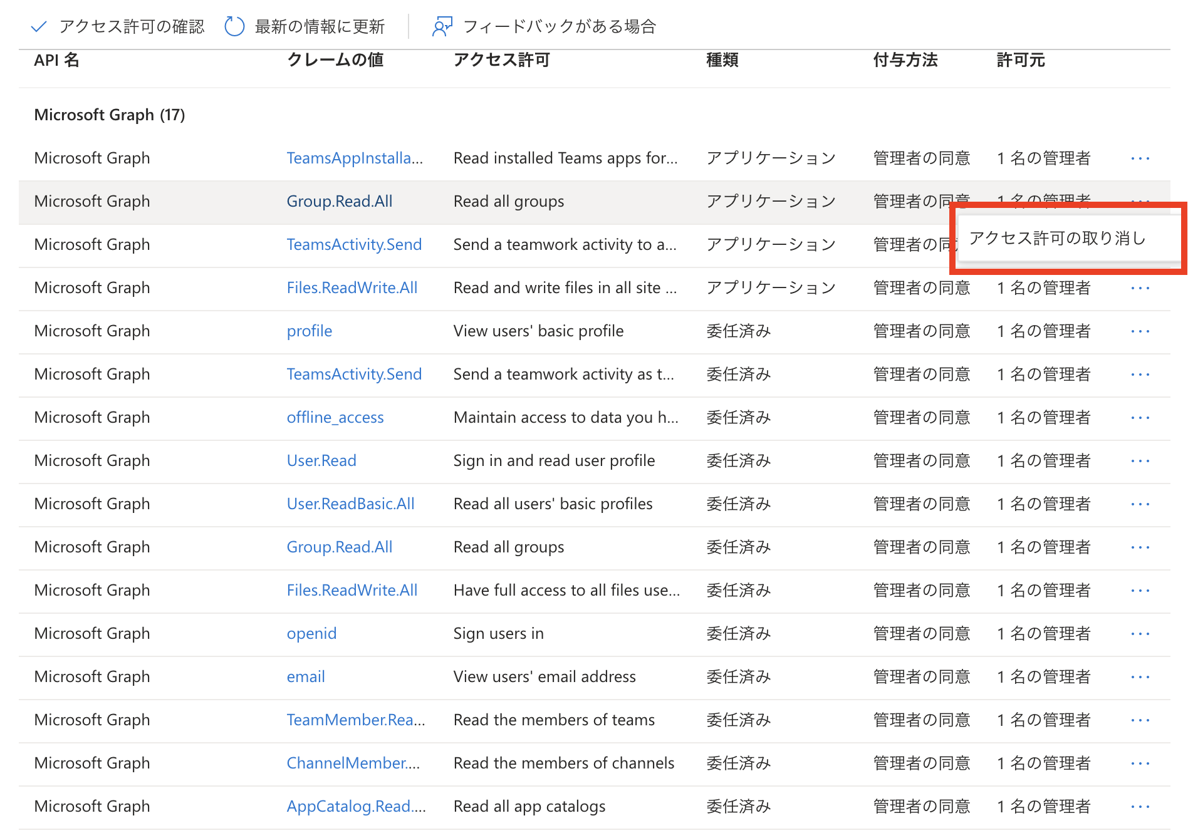Open the ellipsis menu for the User.Read row
This screenshot has width=1188, height=833.
pyautogui.click(x=1140, y=461)
